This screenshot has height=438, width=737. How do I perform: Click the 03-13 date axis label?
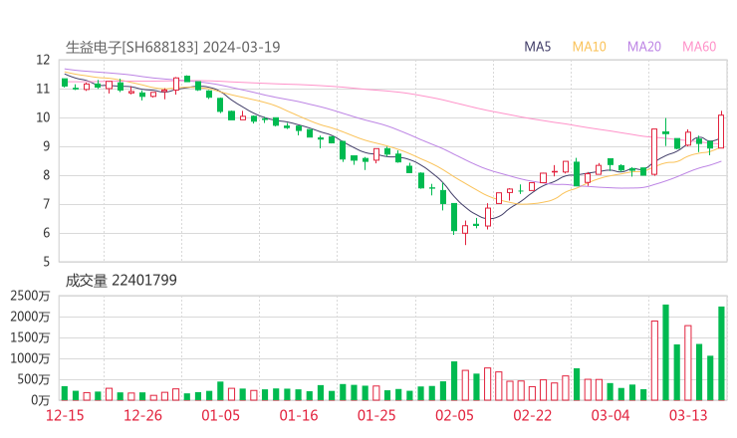688,415
